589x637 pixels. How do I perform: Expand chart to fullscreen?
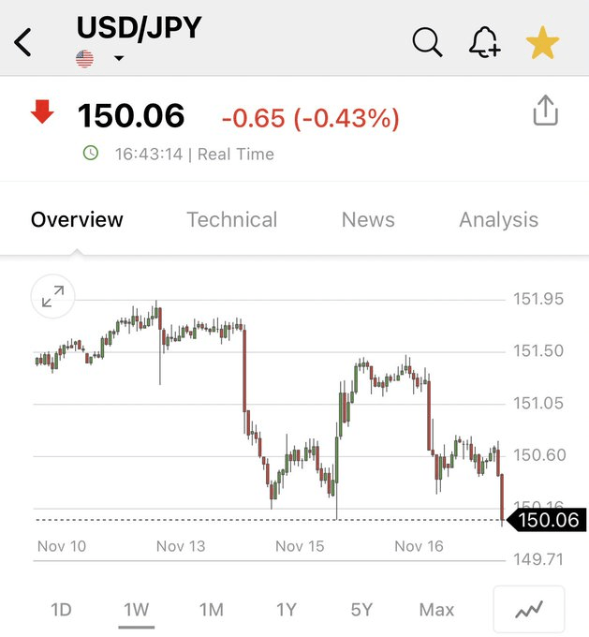pyautogui.click(x=53, y=298)
